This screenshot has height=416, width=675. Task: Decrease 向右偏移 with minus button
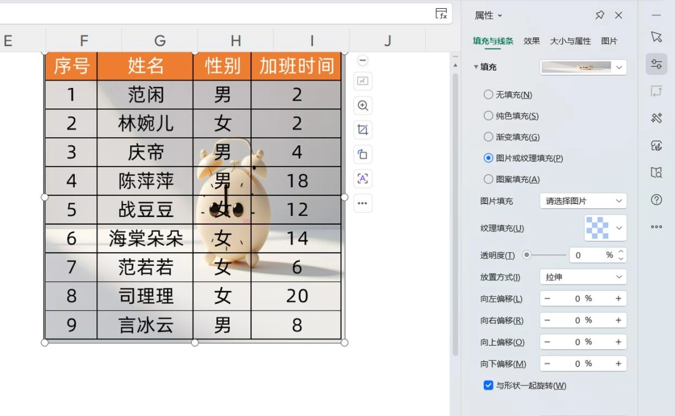547,320
